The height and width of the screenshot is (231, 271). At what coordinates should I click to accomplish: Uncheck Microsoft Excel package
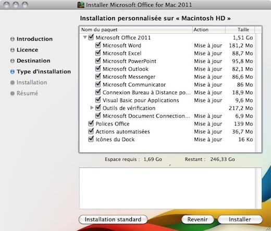(98, 53)
